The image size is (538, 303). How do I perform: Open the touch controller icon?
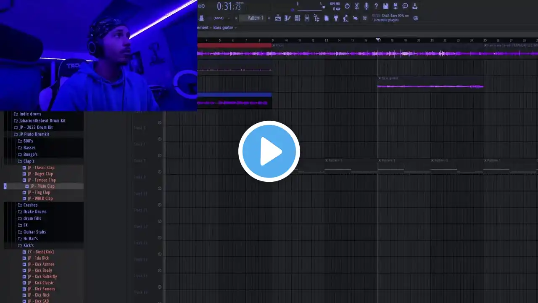click(x=355, y=18)
